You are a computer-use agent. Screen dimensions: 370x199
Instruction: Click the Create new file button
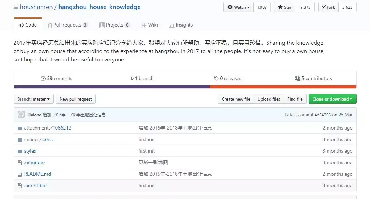point(236,99)
